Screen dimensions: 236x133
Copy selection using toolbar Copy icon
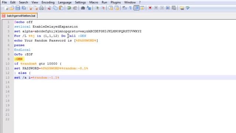(x=55, y=8)
